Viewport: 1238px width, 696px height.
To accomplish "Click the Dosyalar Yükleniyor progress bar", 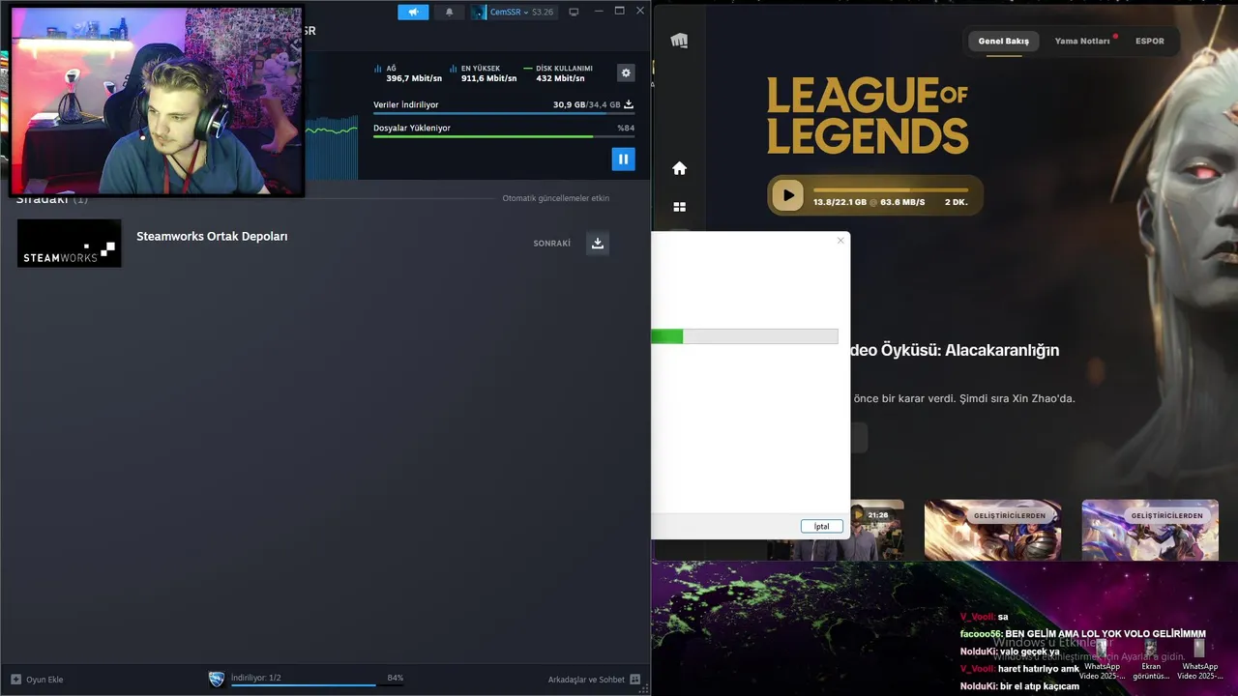I will pyautogui.click(x=503, y=136).
